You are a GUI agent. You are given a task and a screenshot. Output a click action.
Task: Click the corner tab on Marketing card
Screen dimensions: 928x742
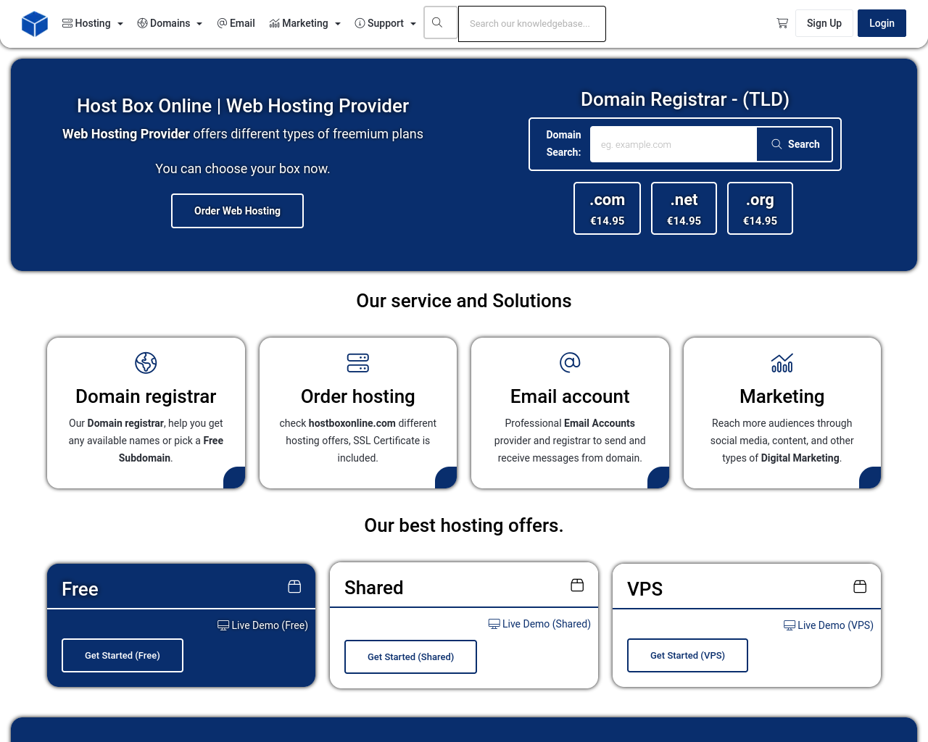pos(870,478)
